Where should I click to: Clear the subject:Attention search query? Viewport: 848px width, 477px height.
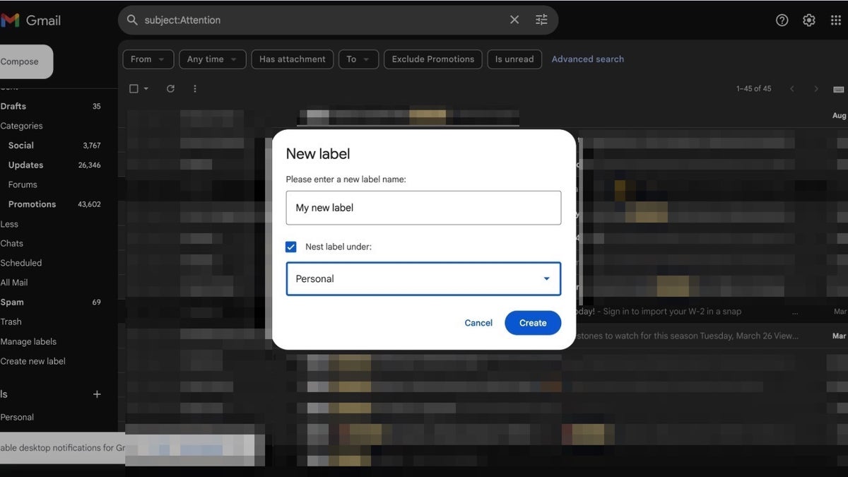coord(514,20)
